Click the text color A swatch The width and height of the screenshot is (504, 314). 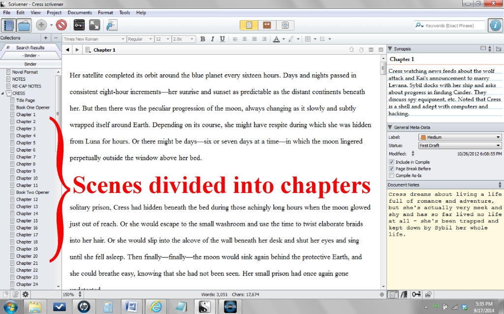coord(276,39)
